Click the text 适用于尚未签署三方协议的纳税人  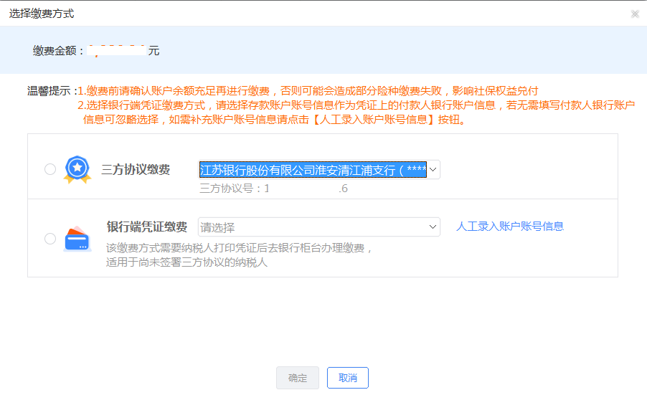pyautogui.click(x=187, y=262)
